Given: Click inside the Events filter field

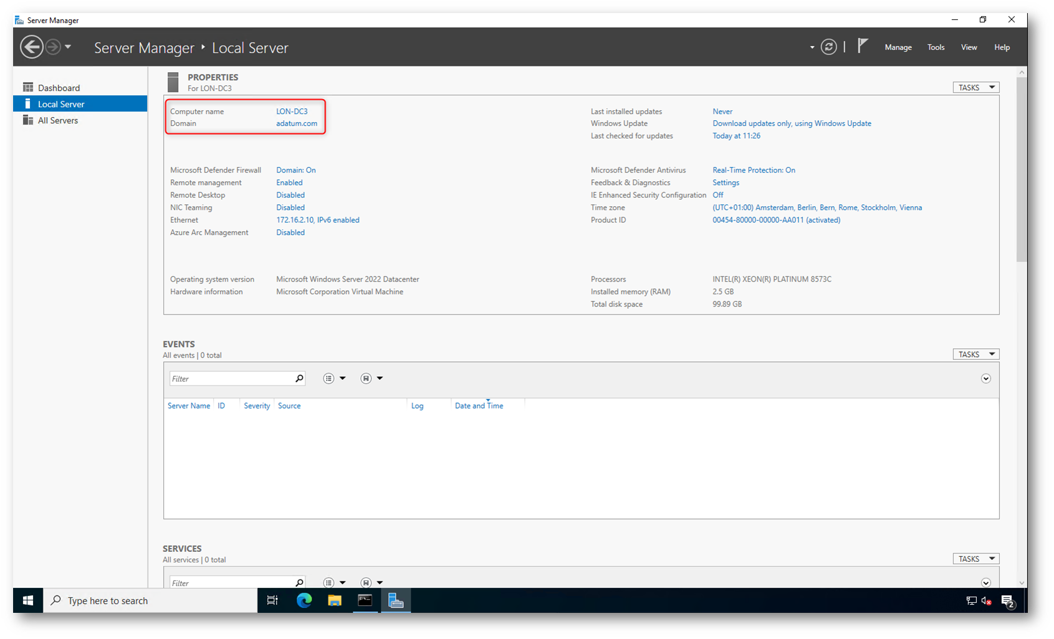Looking at the screenshot, I should [231, 379].
